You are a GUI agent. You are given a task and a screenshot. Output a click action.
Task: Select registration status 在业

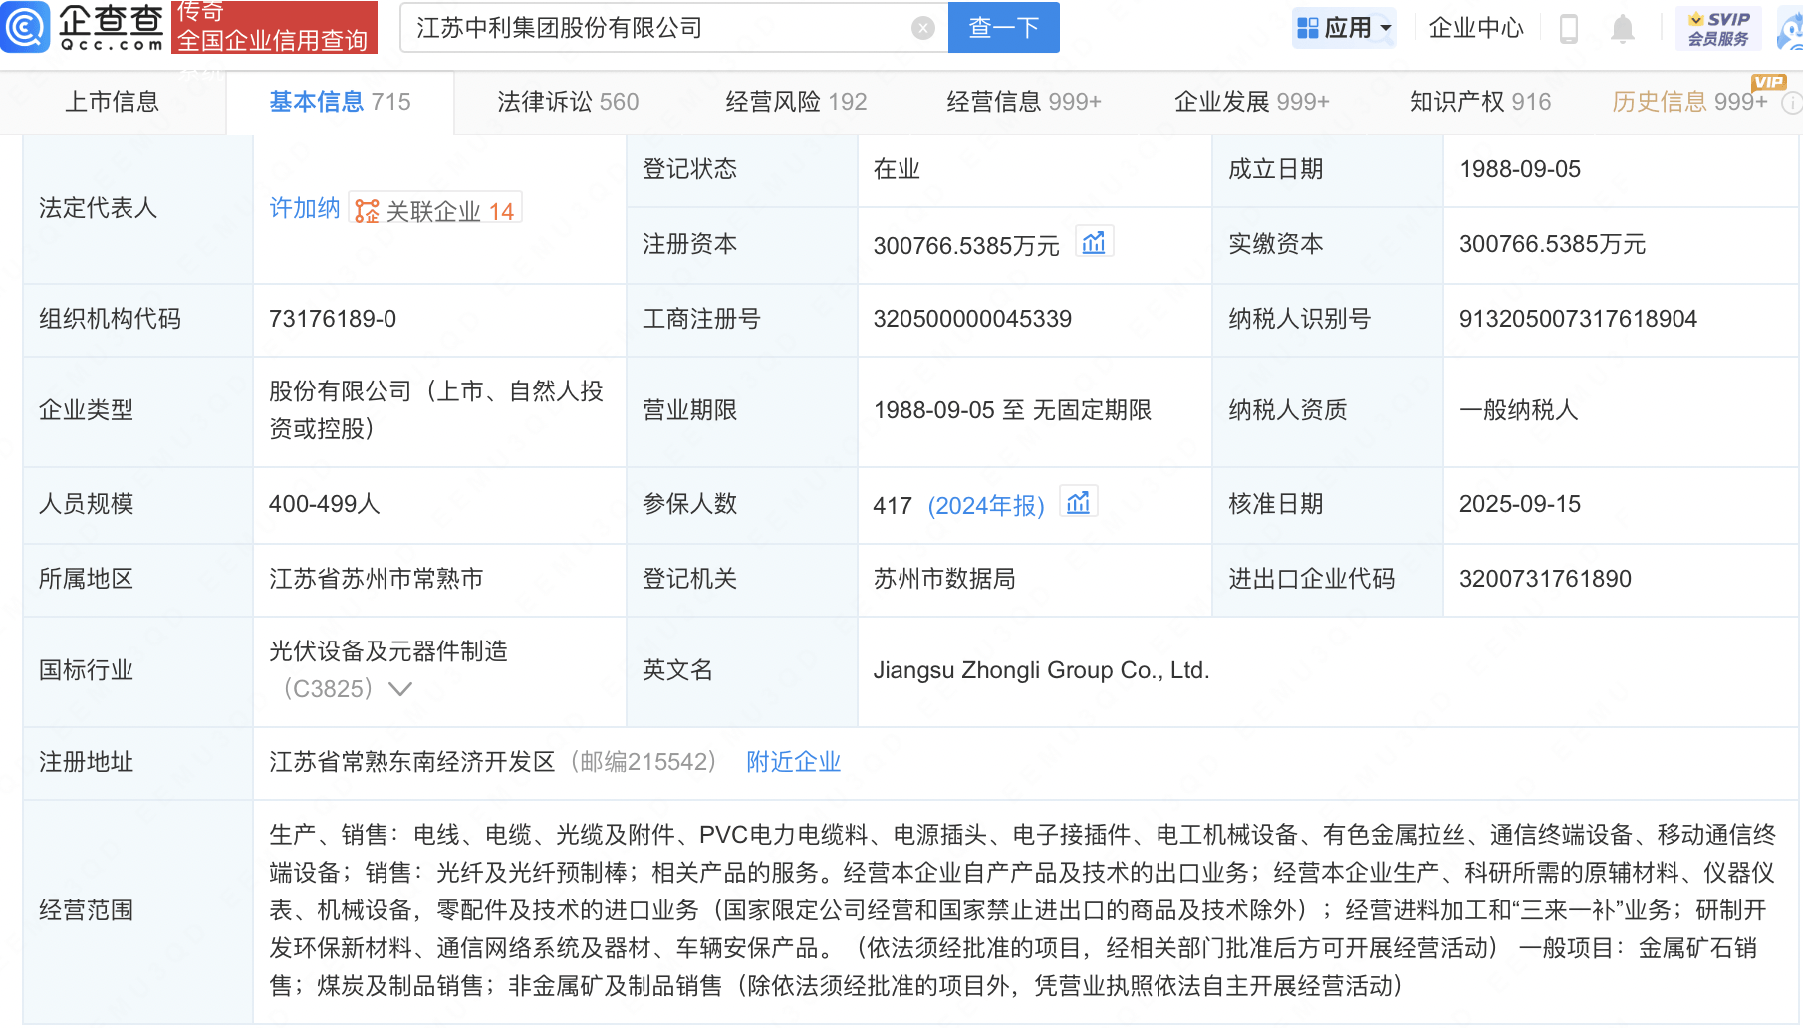pyautogui.click(x=897, y=169)
